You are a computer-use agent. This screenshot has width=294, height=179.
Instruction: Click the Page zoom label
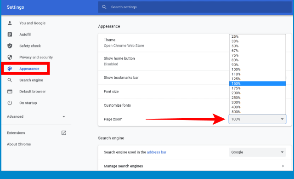pos(113,119)
